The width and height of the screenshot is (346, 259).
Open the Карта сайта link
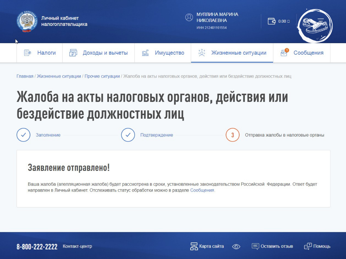212,246
